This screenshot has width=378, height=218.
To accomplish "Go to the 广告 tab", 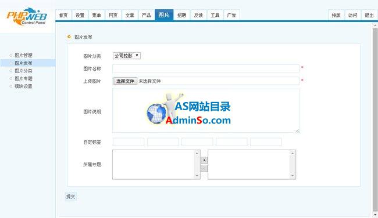I will pos(231,16).
